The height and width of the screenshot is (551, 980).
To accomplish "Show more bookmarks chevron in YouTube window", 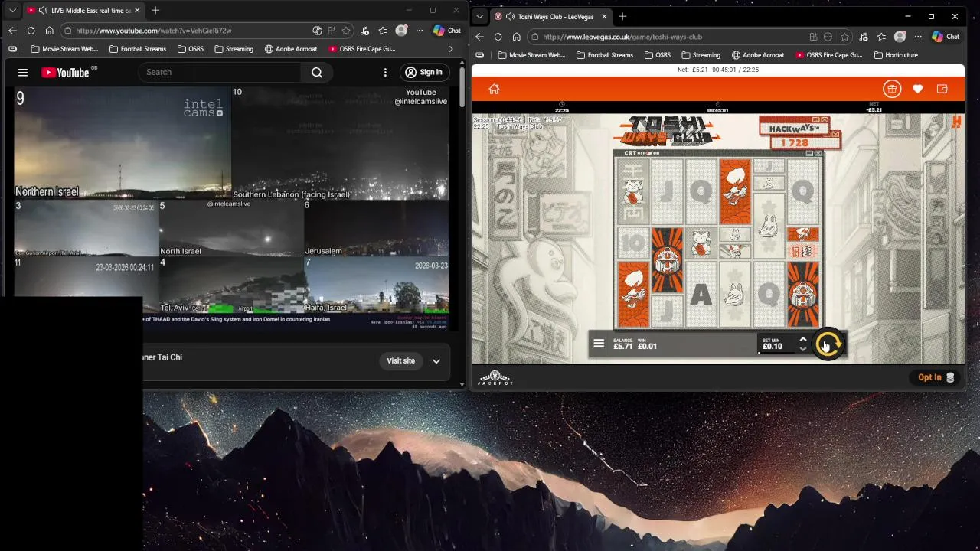I will 450,49.
